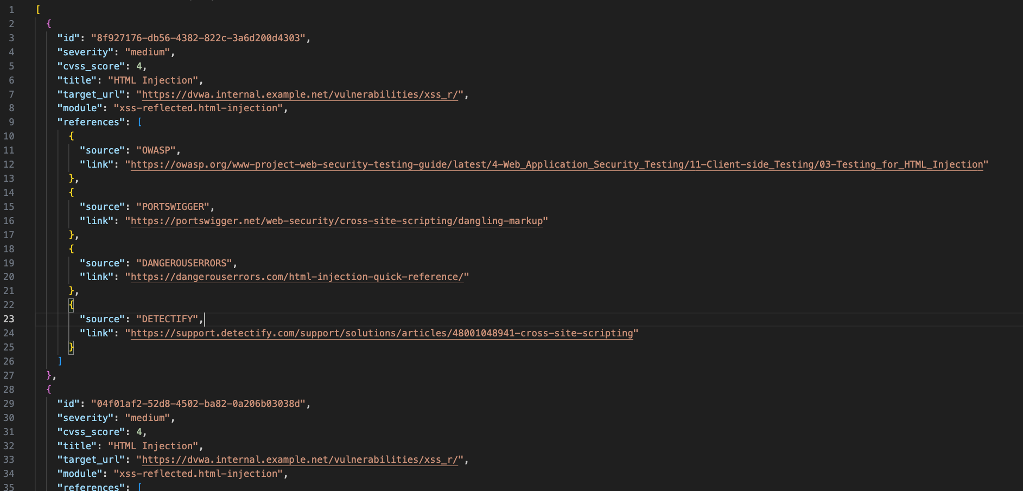1023x491 pixels.
Task: Click line number 28 in the gutter
Action: click(9, 390)
